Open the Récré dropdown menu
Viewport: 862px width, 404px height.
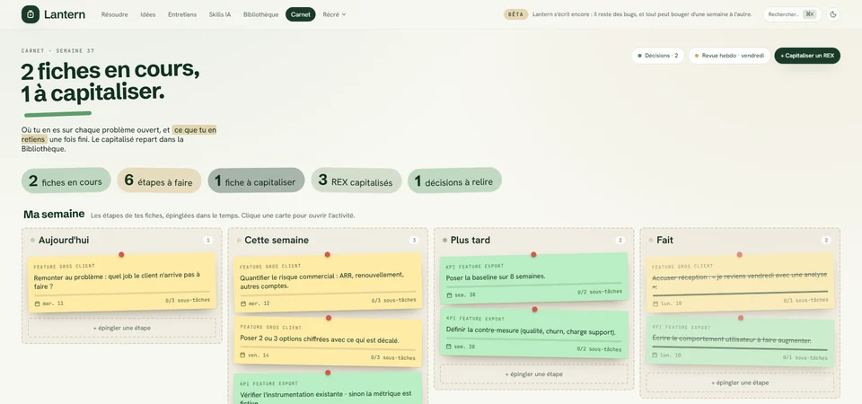(x=334, y=14)
